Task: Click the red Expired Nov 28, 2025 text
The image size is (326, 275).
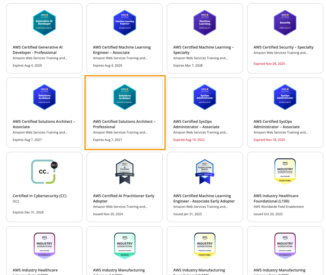Action: click(x=269, y=64)
